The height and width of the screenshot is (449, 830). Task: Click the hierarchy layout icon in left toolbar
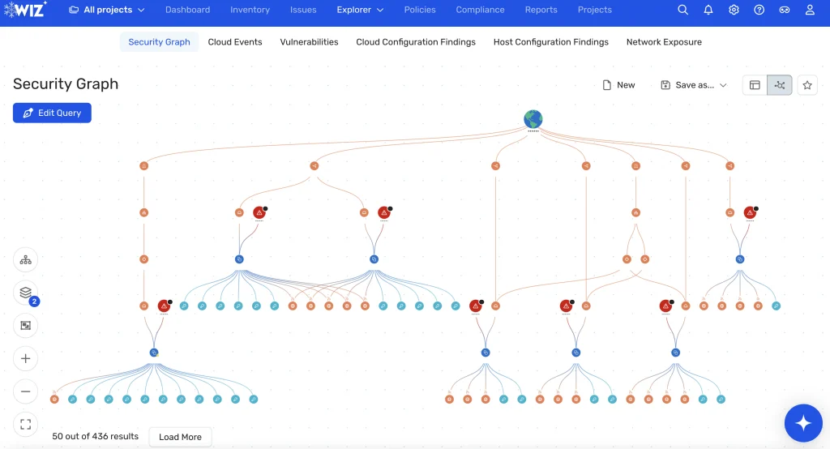coord(25,260)
